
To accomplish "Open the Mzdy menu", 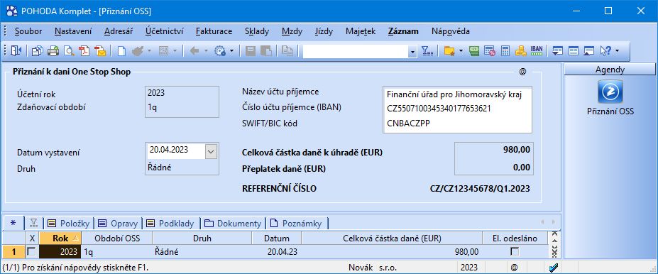I will 292,31.
